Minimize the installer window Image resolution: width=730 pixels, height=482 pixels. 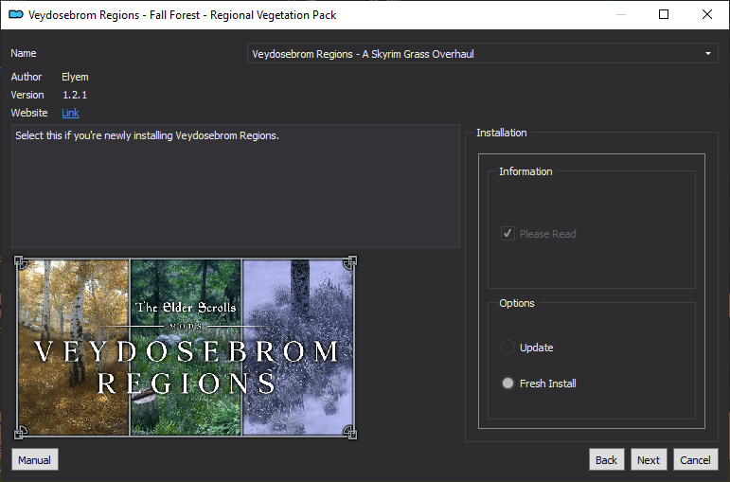point(620,14)
